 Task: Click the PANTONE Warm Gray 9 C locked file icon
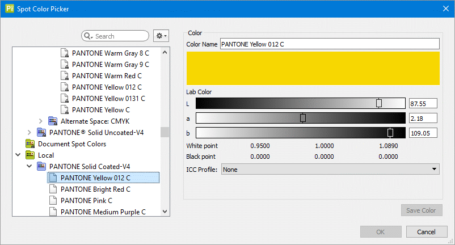pos(65,64)
